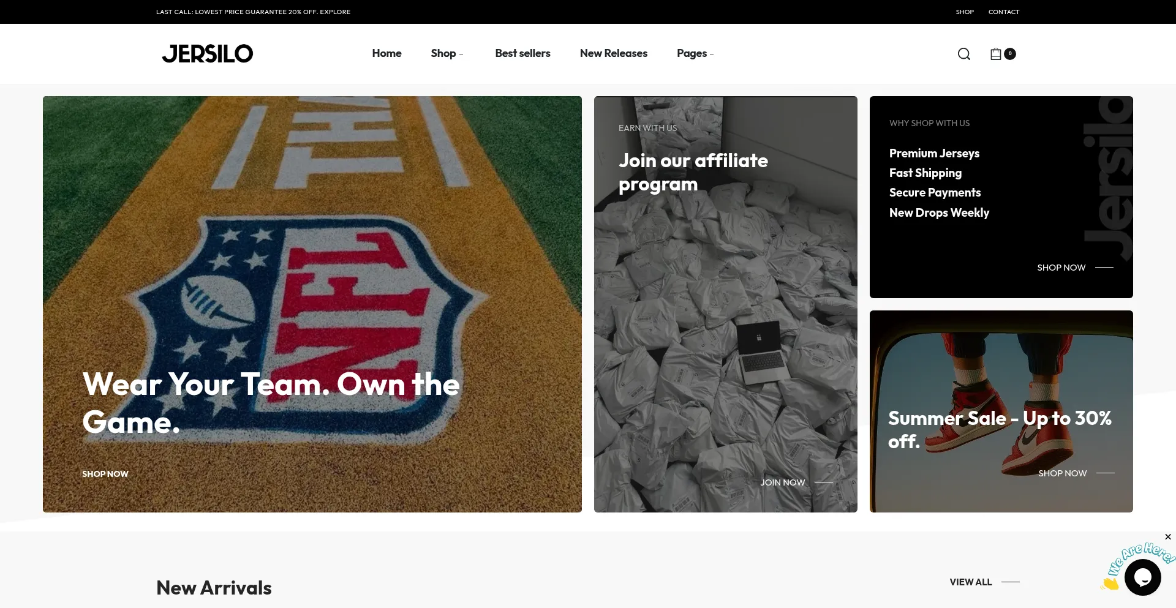Click 'WHY SHOP WITH US' label
The image size is (1176, 608).
(929, 123)
